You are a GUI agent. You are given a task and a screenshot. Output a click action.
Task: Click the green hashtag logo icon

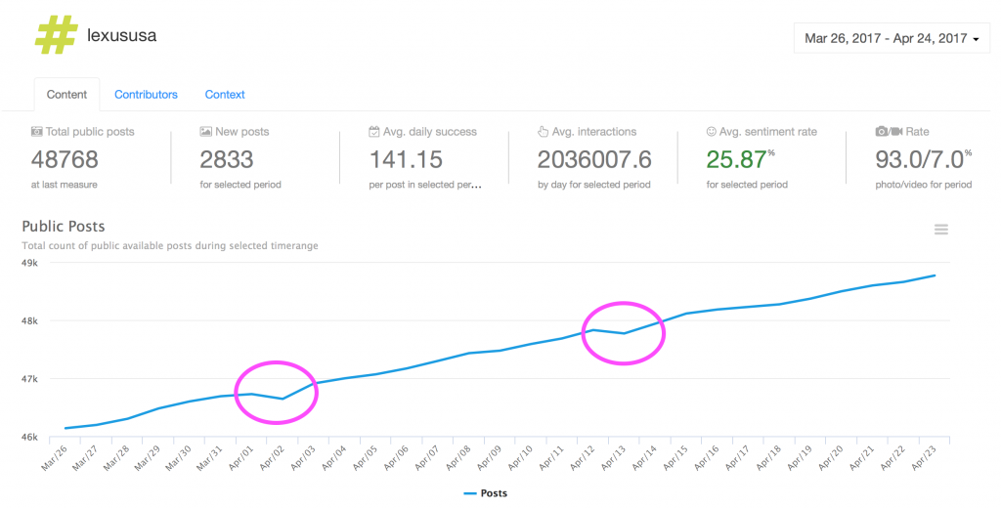pos(56,34)
